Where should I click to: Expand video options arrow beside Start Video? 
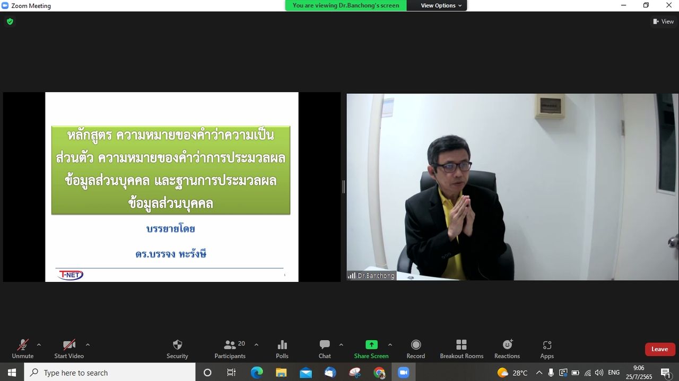[x=88, y=344]
